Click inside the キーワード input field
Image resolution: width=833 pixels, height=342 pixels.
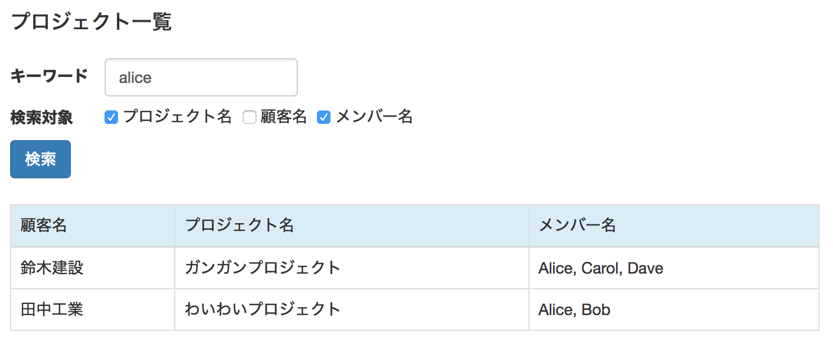pyautogui.click(x=200, y=77)
